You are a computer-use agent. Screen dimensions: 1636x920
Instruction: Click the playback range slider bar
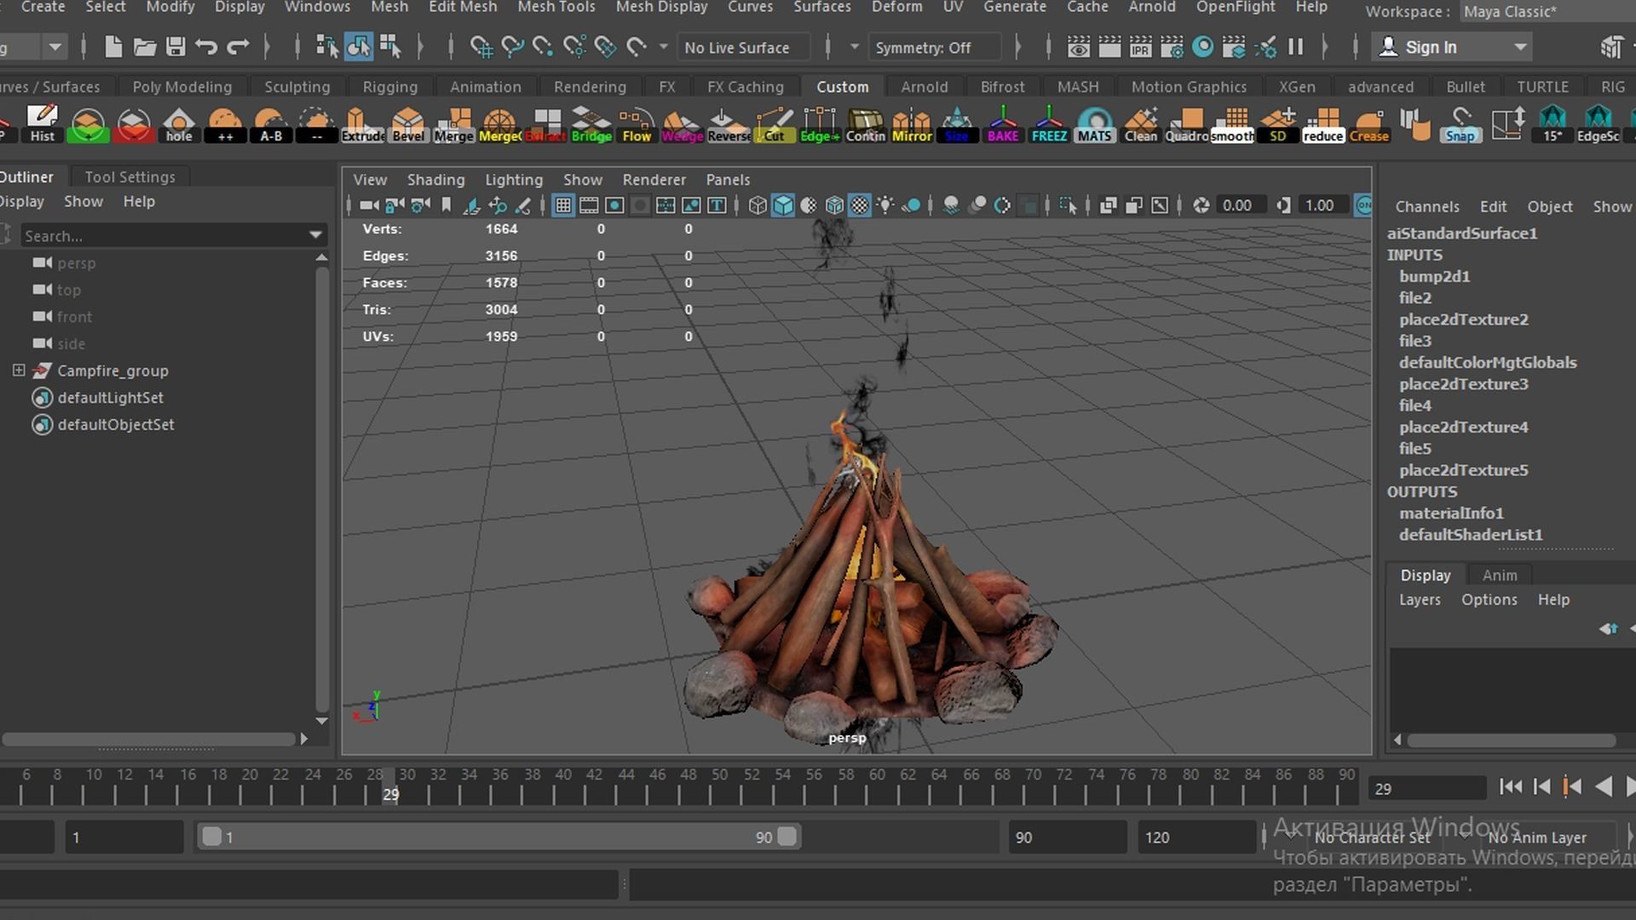(499, 837)
